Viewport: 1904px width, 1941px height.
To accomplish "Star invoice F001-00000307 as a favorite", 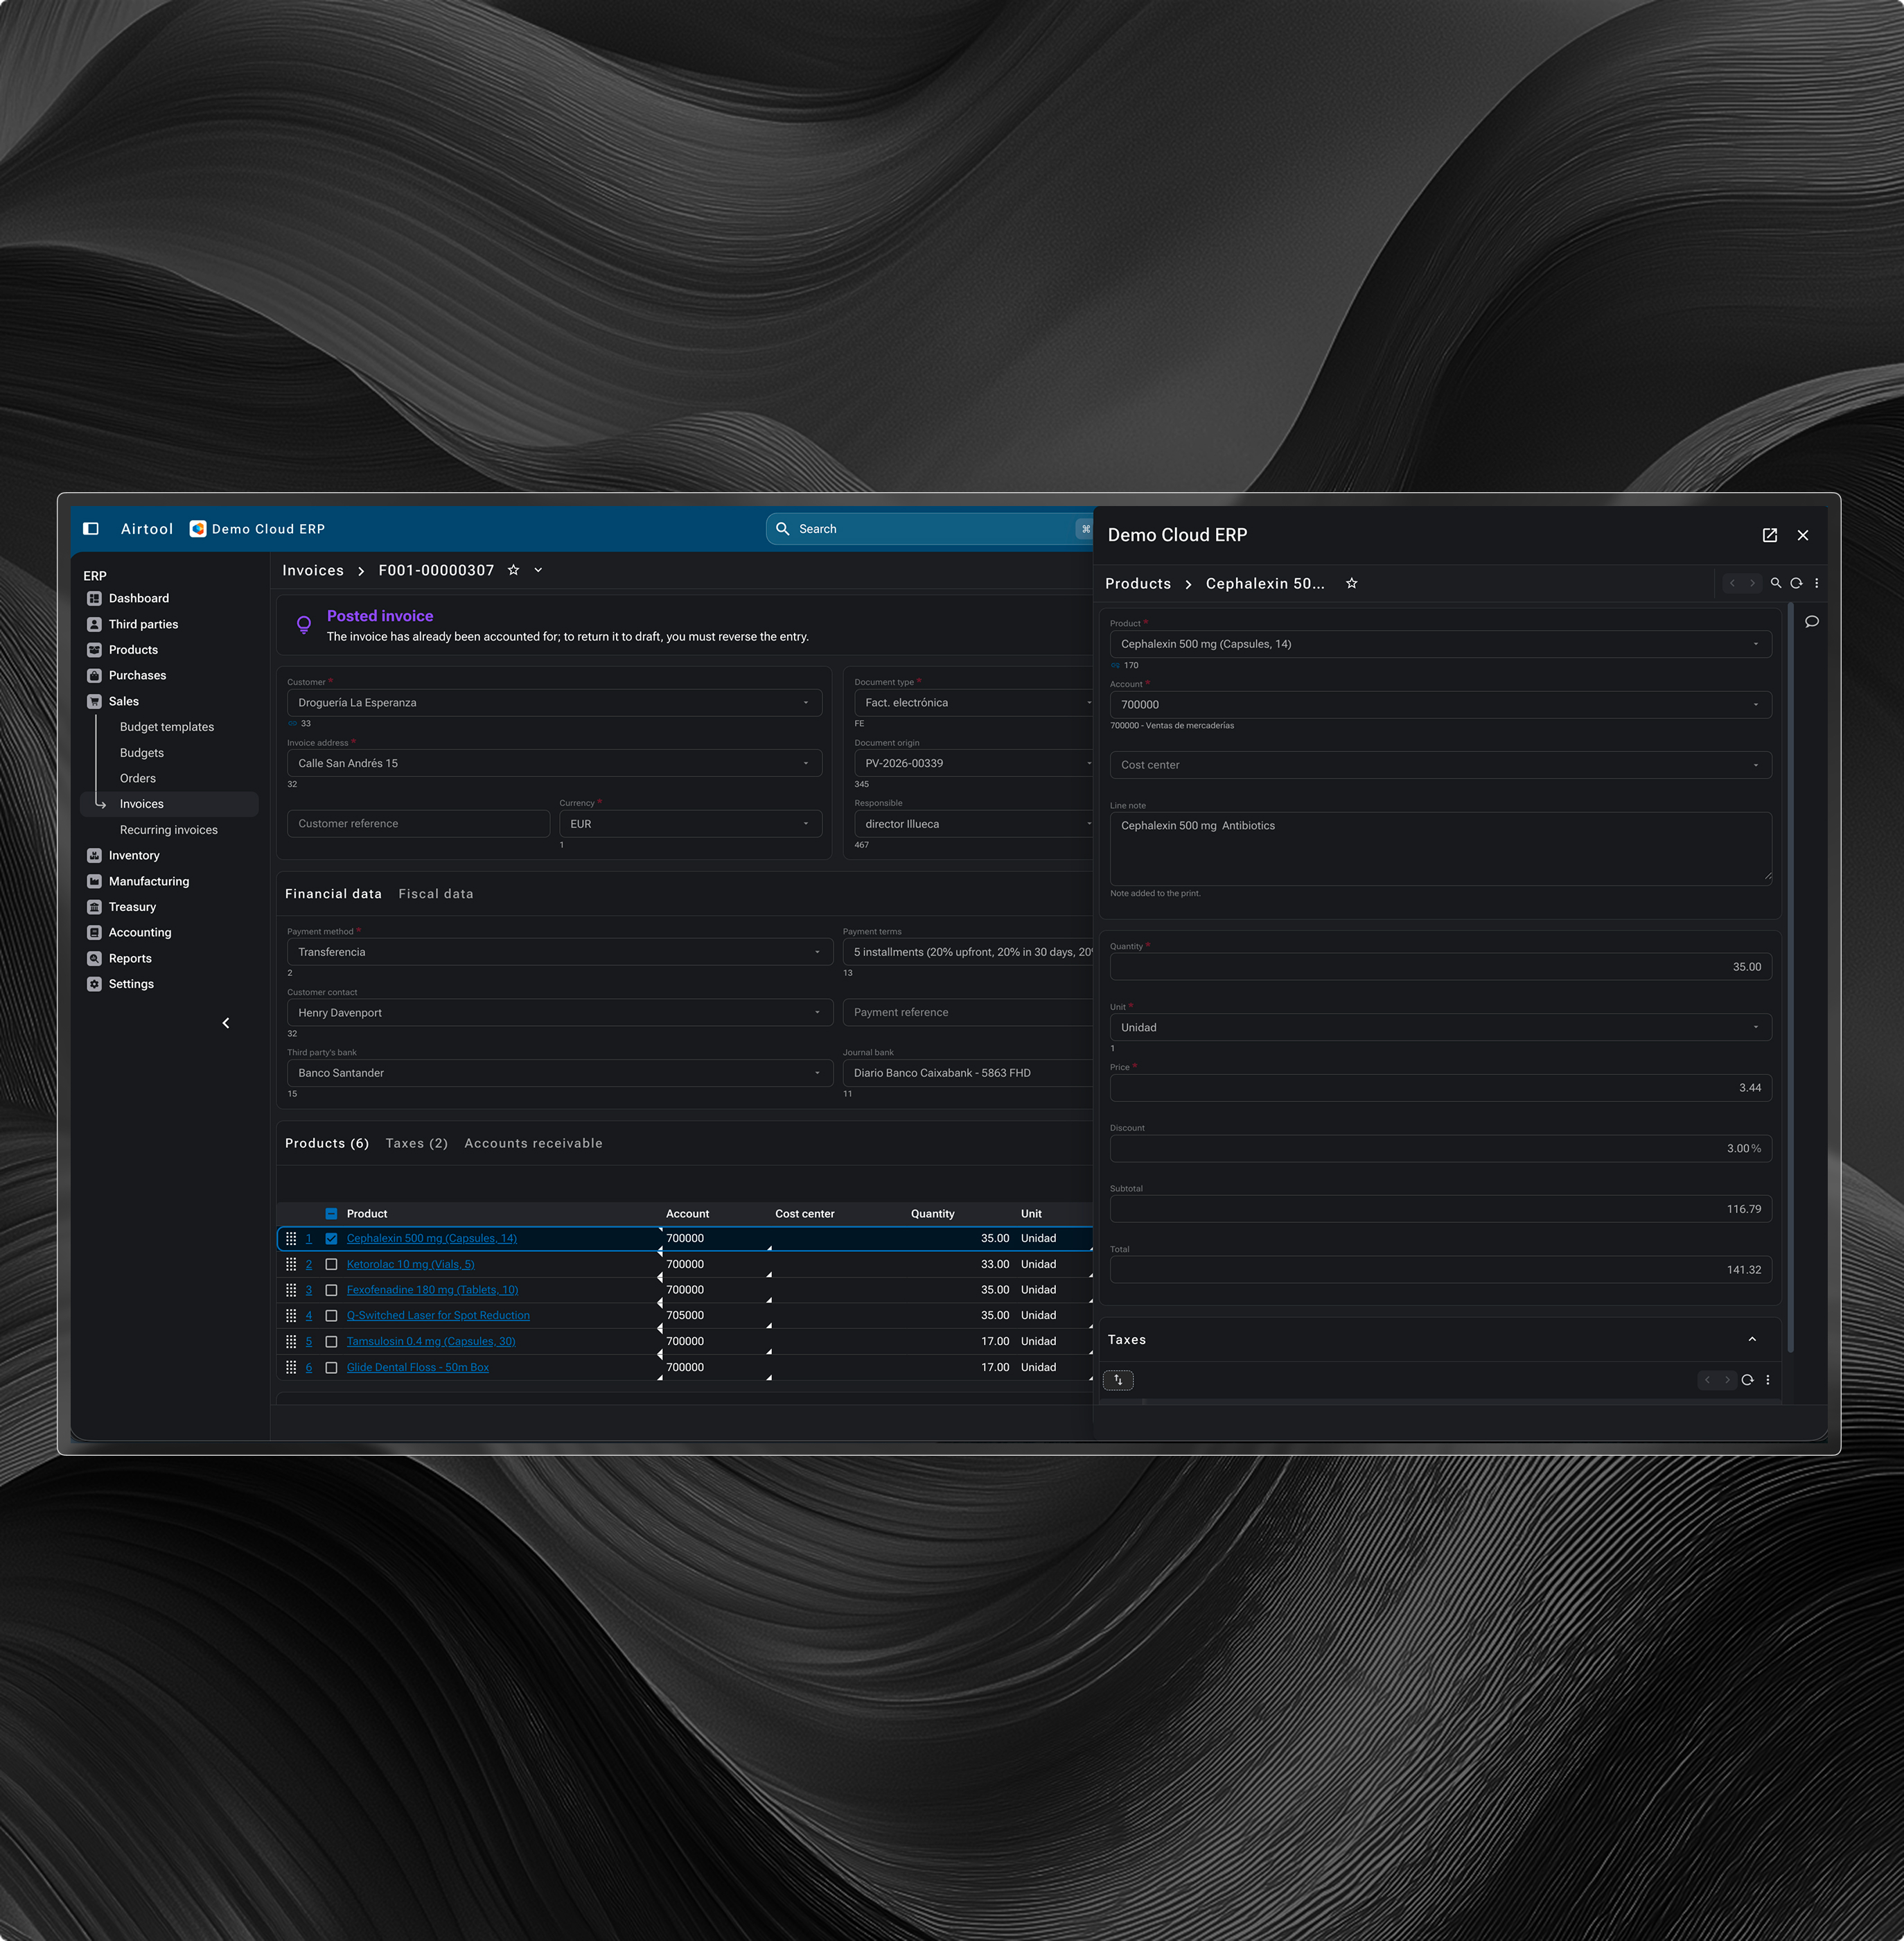I will [x=513, y=571].
